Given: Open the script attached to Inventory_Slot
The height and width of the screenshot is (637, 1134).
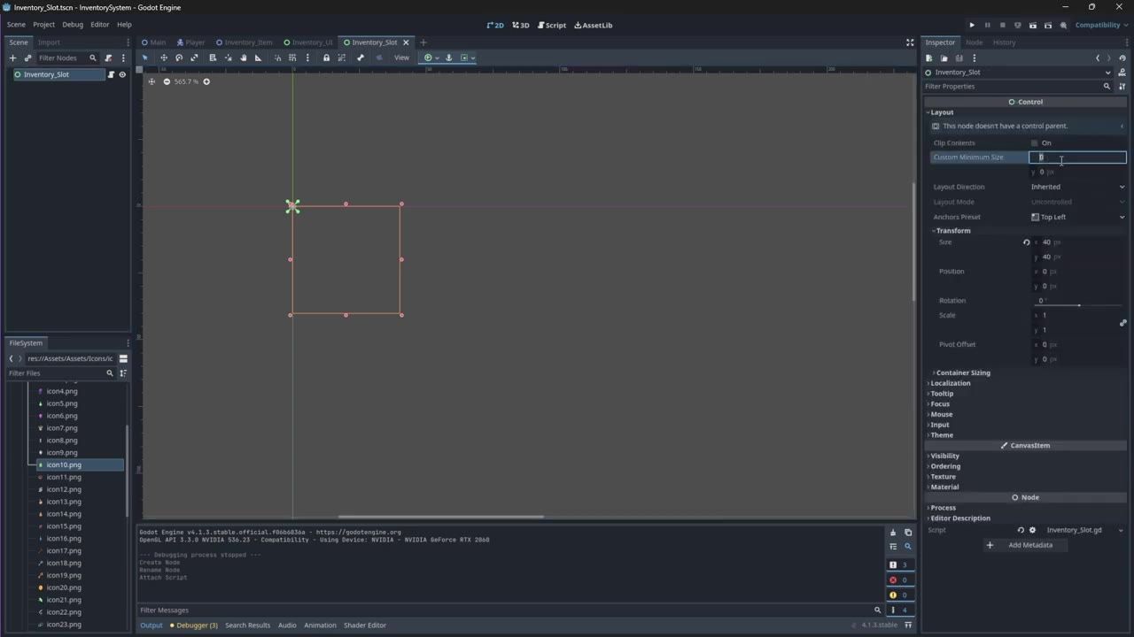Looking at the screenshot, I should 111,74.
